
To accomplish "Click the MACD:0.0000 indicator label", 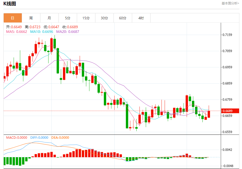I will tap(17, 137).
